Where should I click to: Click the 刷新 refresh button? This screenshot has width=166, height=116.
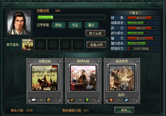124,110
